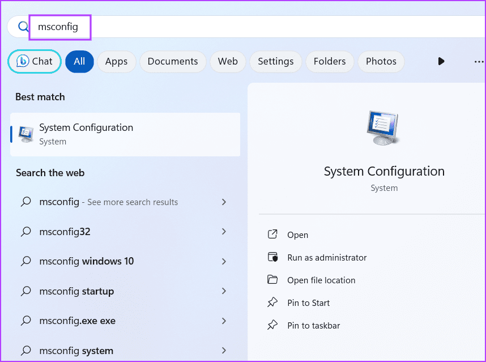The height and width of the screenshot is (362, 486).
Task: Click magnifier icon beside See more search results
Action: tap(25, 202)
